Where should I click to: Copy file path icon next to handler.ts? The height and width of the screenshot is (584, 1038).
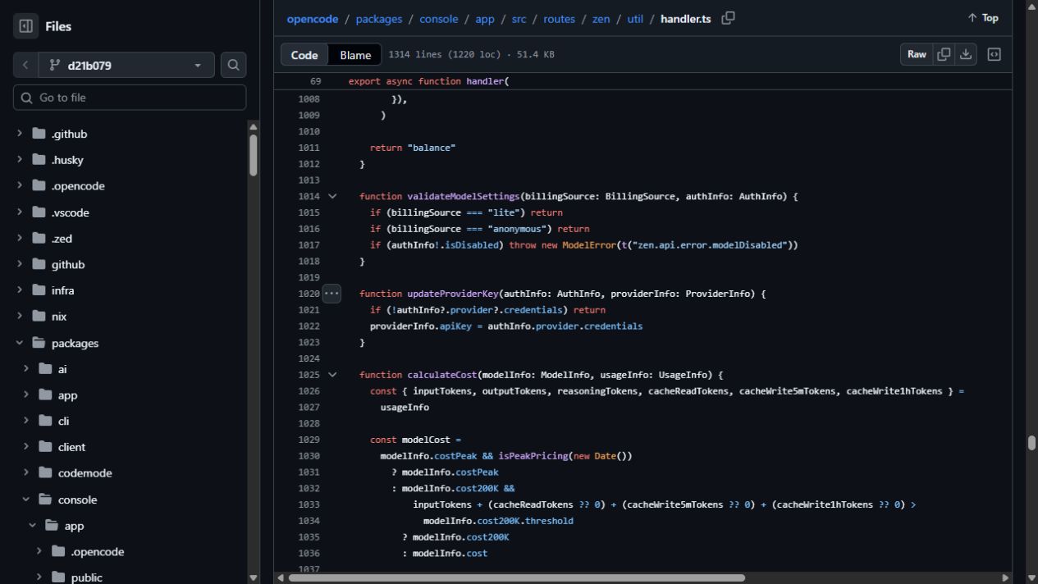728,18
